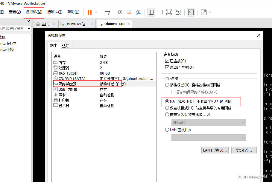Screen dimensions: 272x182
Task: Toggle 复制物理网络连接状态(P) checkbox
Action: pyautogui.click(x=173, y=92)
